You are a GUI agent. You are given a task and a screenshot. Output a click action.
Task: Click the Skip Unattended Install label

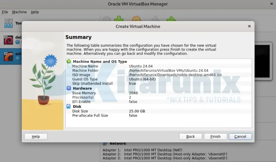92,84
